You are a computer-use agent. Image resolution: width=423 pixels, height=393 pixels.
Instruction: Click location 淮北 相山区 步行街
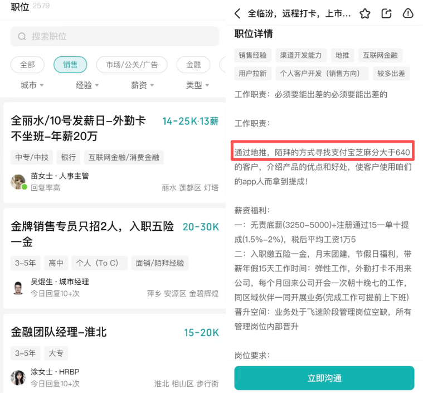click(x=186, y=384)
